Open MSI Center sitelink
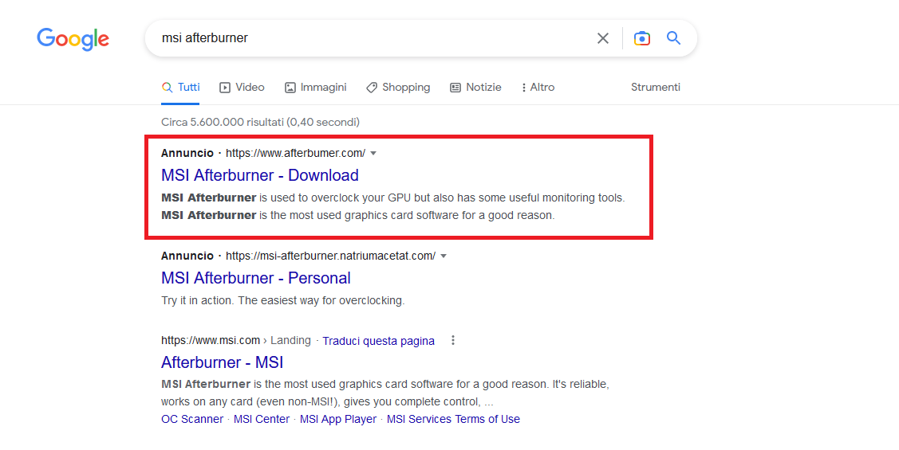 (262, 419)
